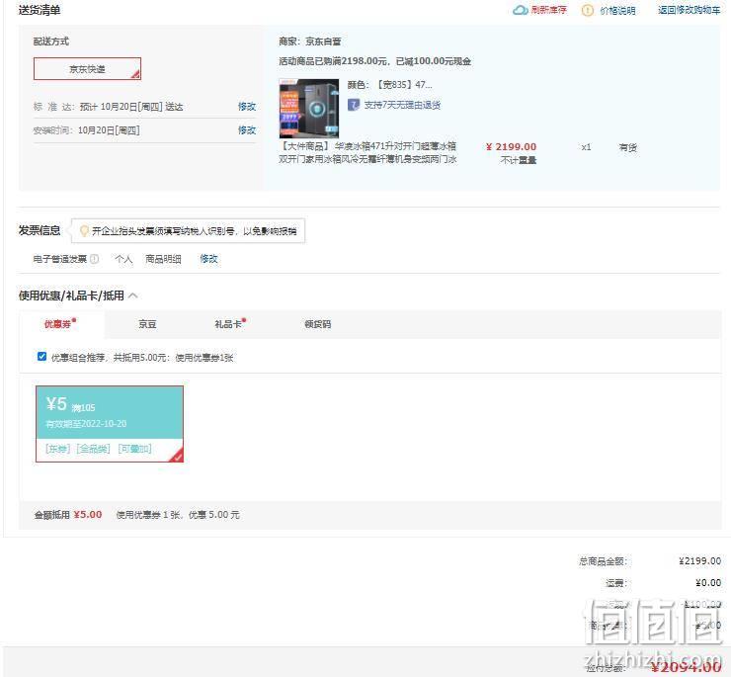Select the ¥5 满105 coupon card
This screenshot has height=677, width=731.
click(x=110, y=424)
